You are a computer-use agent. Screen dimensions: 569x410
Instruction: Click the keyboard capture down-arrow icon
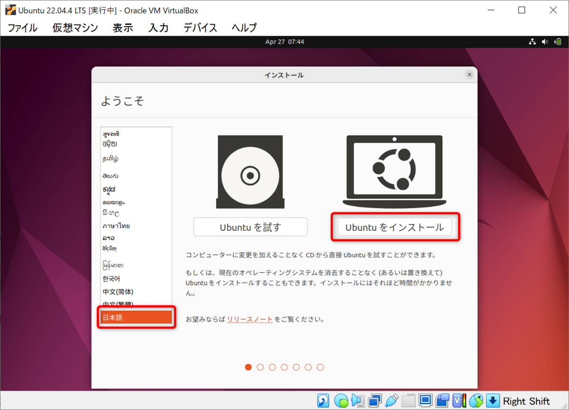point(493,401)
